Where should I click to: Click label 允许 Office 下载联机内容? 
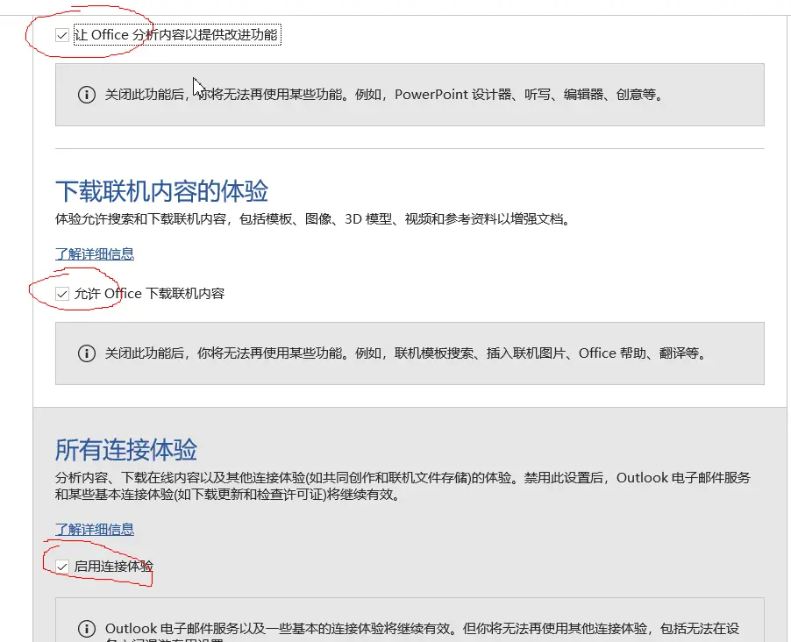149,294
